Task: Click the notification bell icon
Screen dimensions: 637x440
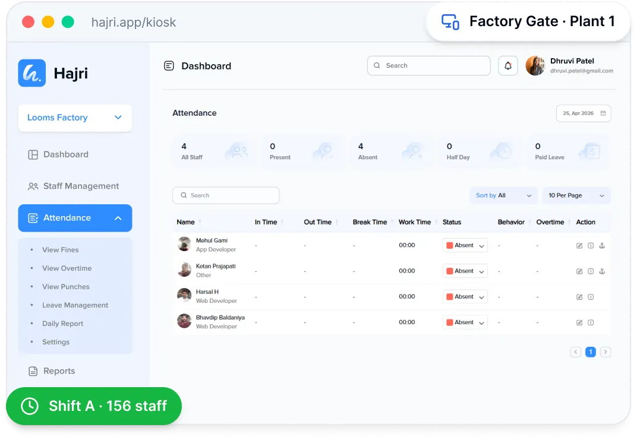Action: 508,66
